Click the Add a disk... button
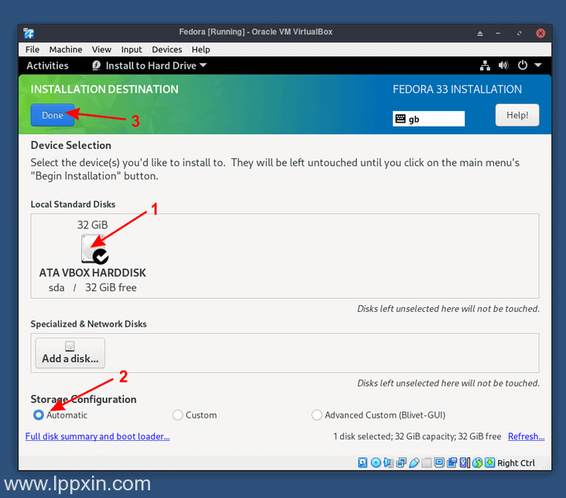Image resolution: width=566 pixels, height=498 pixels. pos(70,353)
